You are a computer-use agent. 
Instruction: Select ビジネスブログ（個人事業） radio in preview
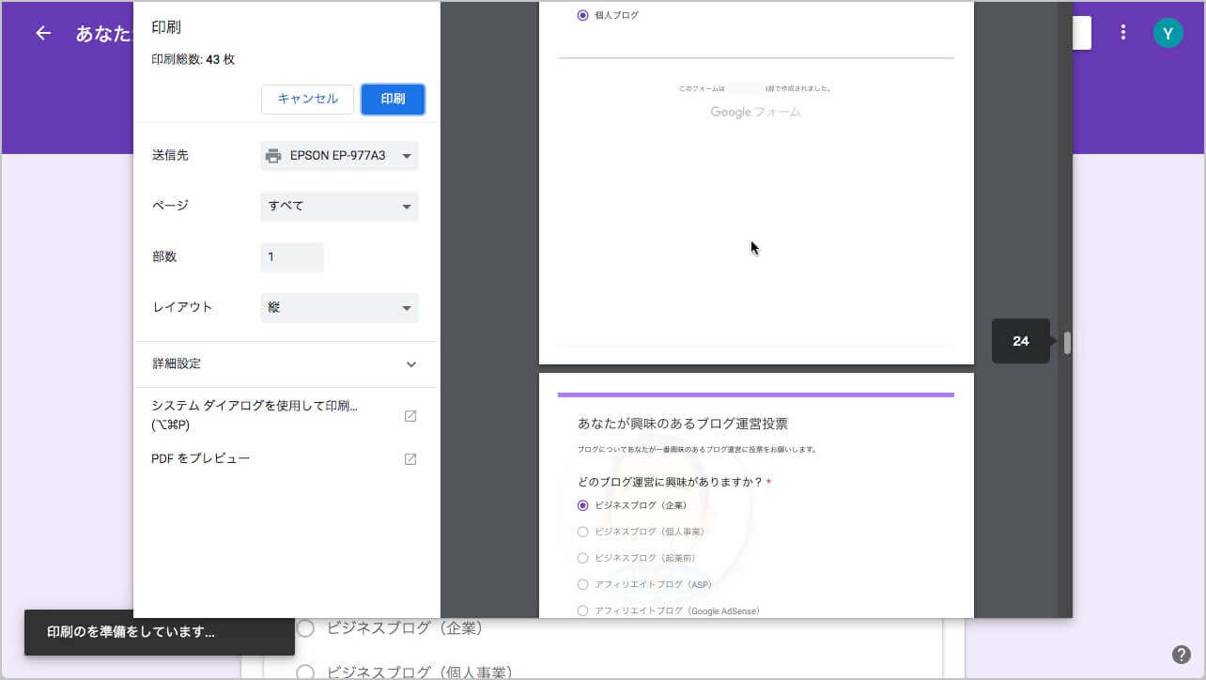click(582, 532)
